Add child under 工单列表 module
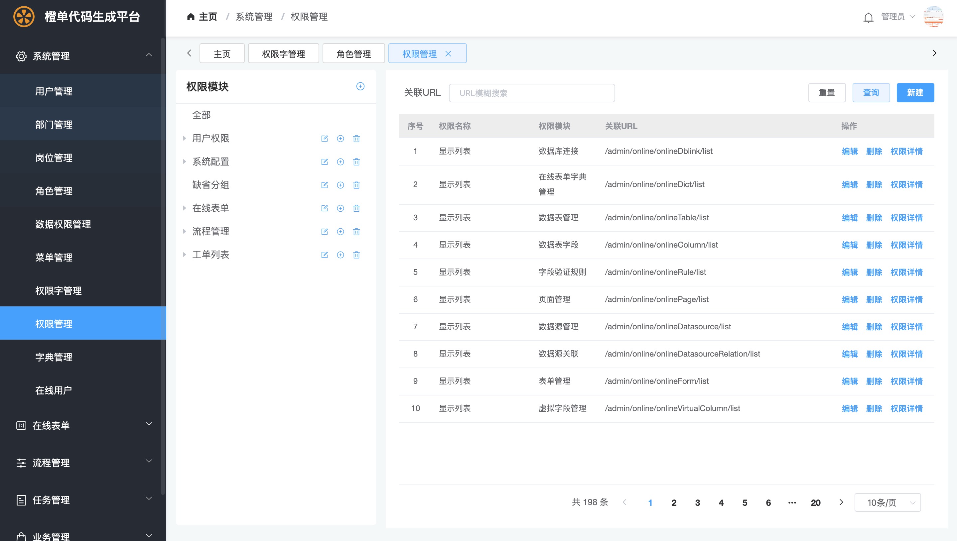Image resolution: width=957 pixels, height=541 pixels. (340, 255)
